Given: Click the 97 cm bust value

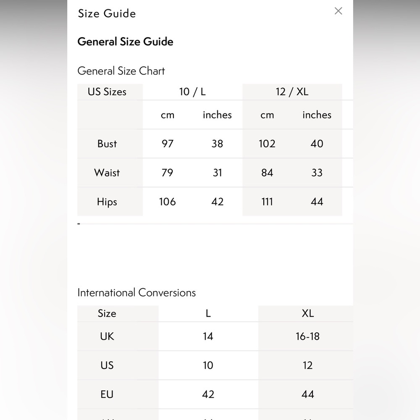Looking at the screenshot, I should [167, 144].
